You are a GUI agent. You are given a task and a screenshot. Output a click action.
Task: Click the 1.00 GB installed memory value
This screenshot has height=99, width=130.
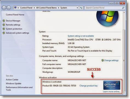coord(71,43)
